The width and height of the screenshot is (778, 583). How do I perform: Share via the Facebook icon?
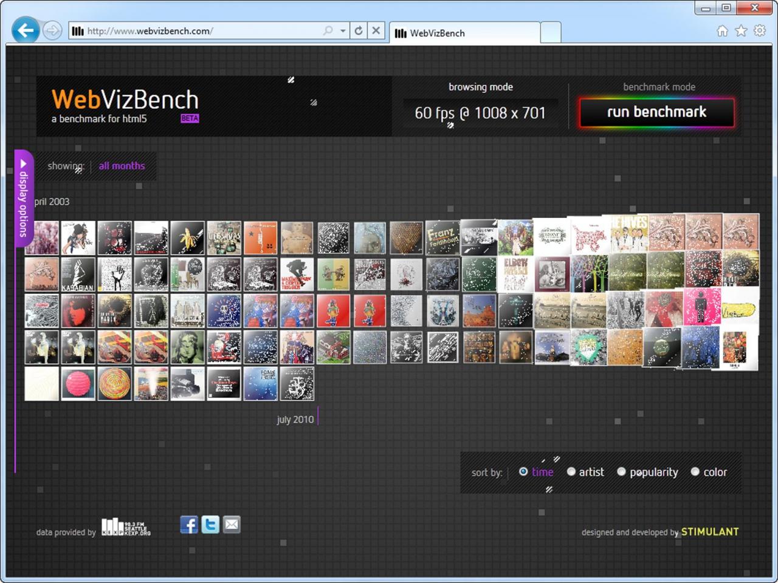click(x=189, y=524)
